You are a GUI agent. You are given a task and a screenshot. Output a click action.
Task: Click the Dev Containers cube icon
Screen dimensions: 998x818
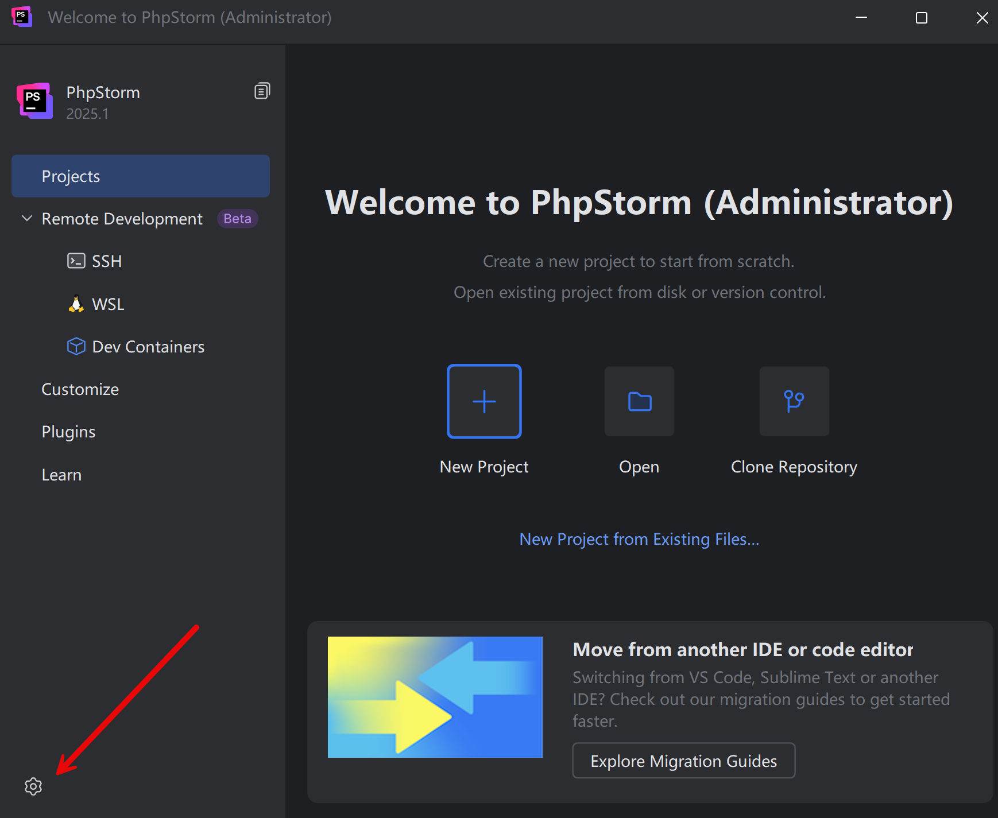click(76, 346)
